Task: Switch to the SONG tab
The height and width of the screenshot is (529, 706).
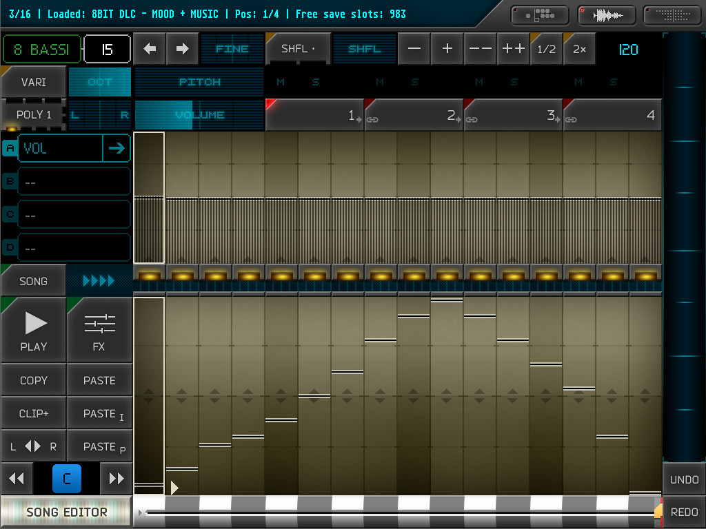Action: pyautogui.click(x=33, y=280)
